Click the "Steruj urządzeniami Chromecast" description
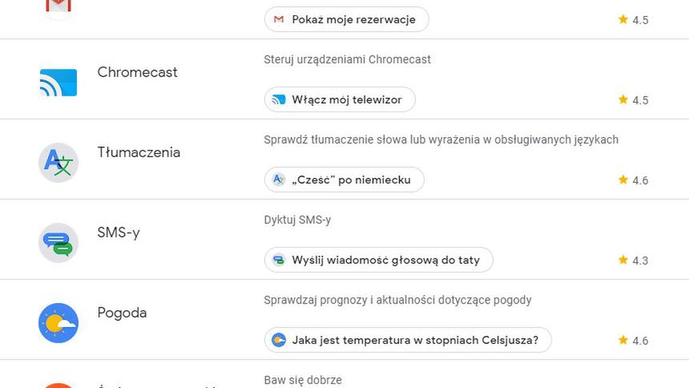Image resolution: width=689 pixels, height=388 pixels. (x=347, y=59)
